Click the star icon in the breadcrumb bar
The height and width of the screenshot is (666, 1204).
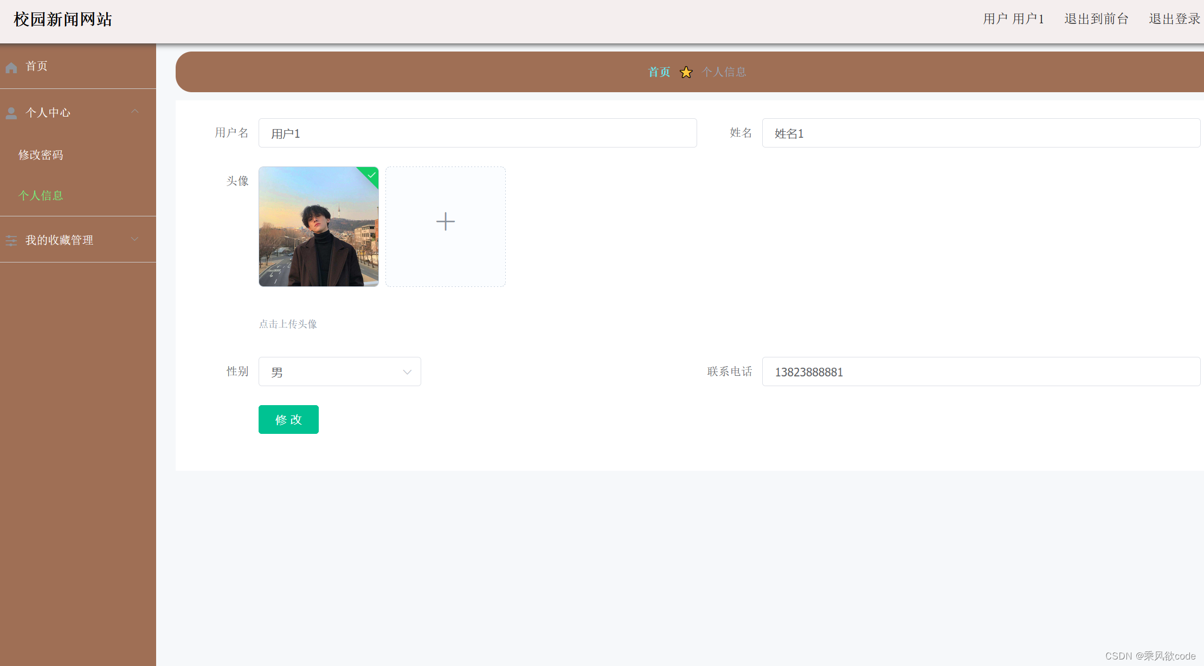pyautogui.click(x=686, y=72)
